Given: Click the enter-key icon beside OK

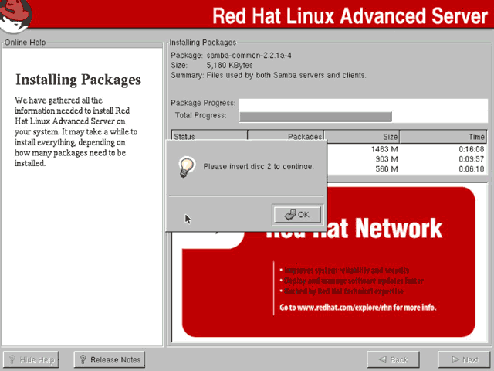Looking at the screenshot, I should tap(290, 215).
